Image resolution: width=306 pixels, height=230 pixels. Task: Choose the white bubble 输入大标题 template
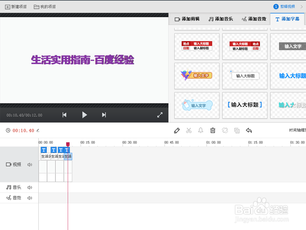pos(245,76)
